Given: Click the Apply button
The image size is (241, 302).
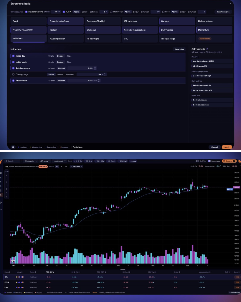Looking at the screenshot, I should pyautogui.click(x=227, y=147).
